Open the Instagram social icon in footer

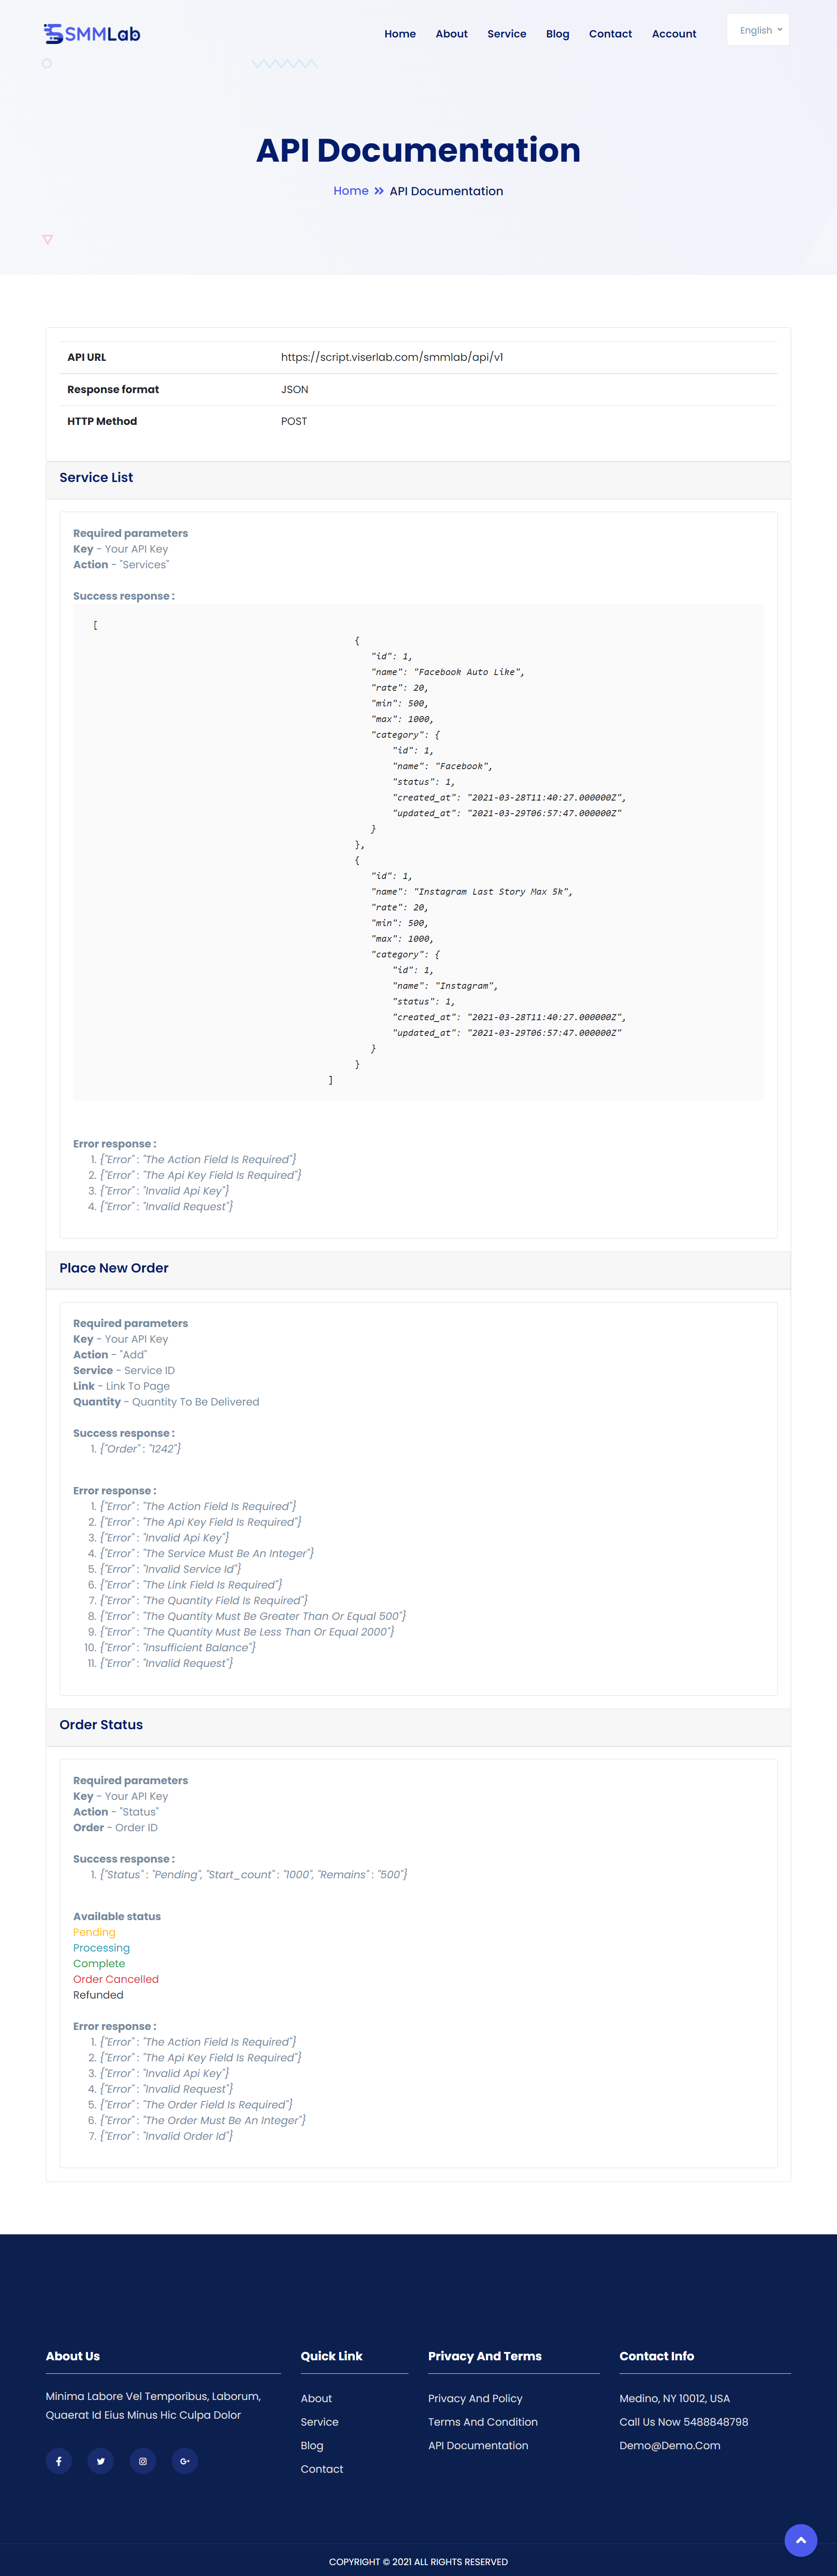(143, 2461)
